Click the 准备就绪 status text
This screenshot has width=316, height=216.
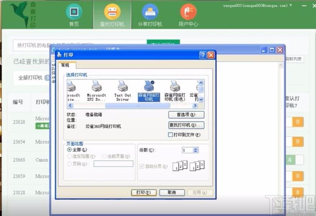click(94, 115)
